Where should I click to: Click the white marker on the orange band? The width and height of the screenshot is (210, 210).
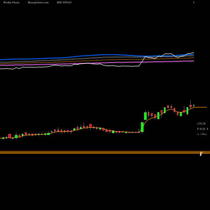pos(201,154)
